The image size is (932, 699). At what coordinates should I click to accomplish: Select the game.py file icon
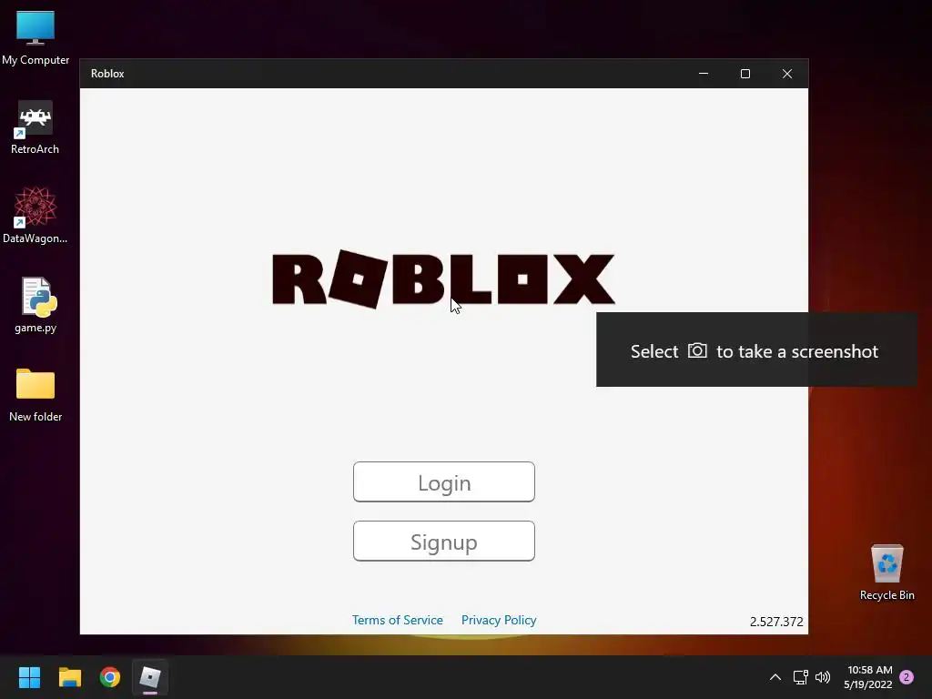pyautogui.click(x=35, y=306)
